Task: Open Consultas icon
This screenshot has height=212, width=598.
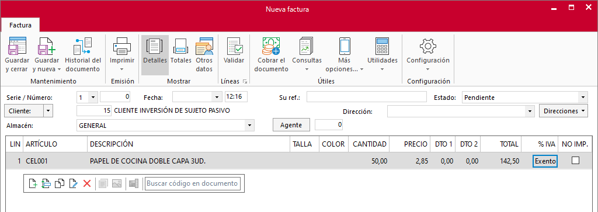Action: (307, 46)
